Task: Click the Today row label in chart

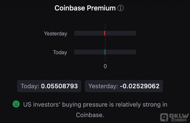Action: (60, 52)
